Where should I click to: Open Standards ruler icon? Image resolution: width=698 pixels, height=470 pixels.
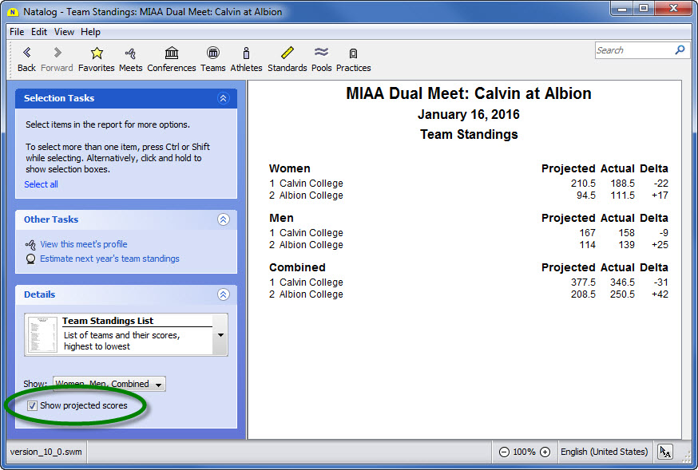pyautogui.click(x=287, y=53)
